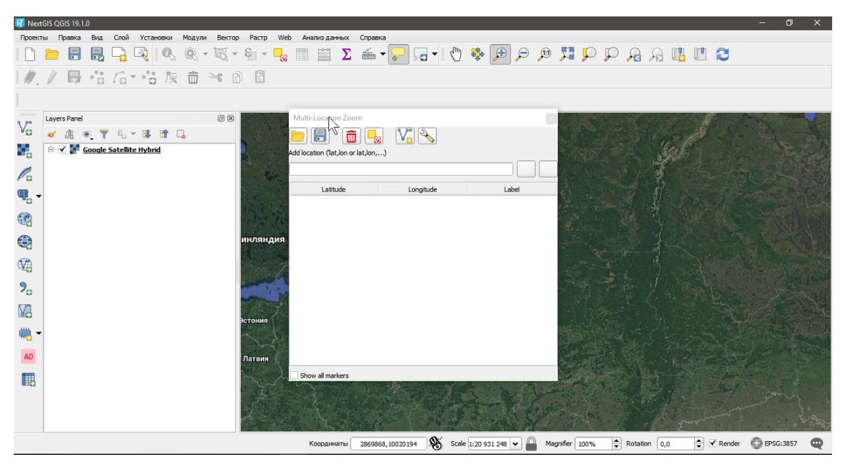Click Zoom Last icon

pyautogui.click(x=634, y=55)
